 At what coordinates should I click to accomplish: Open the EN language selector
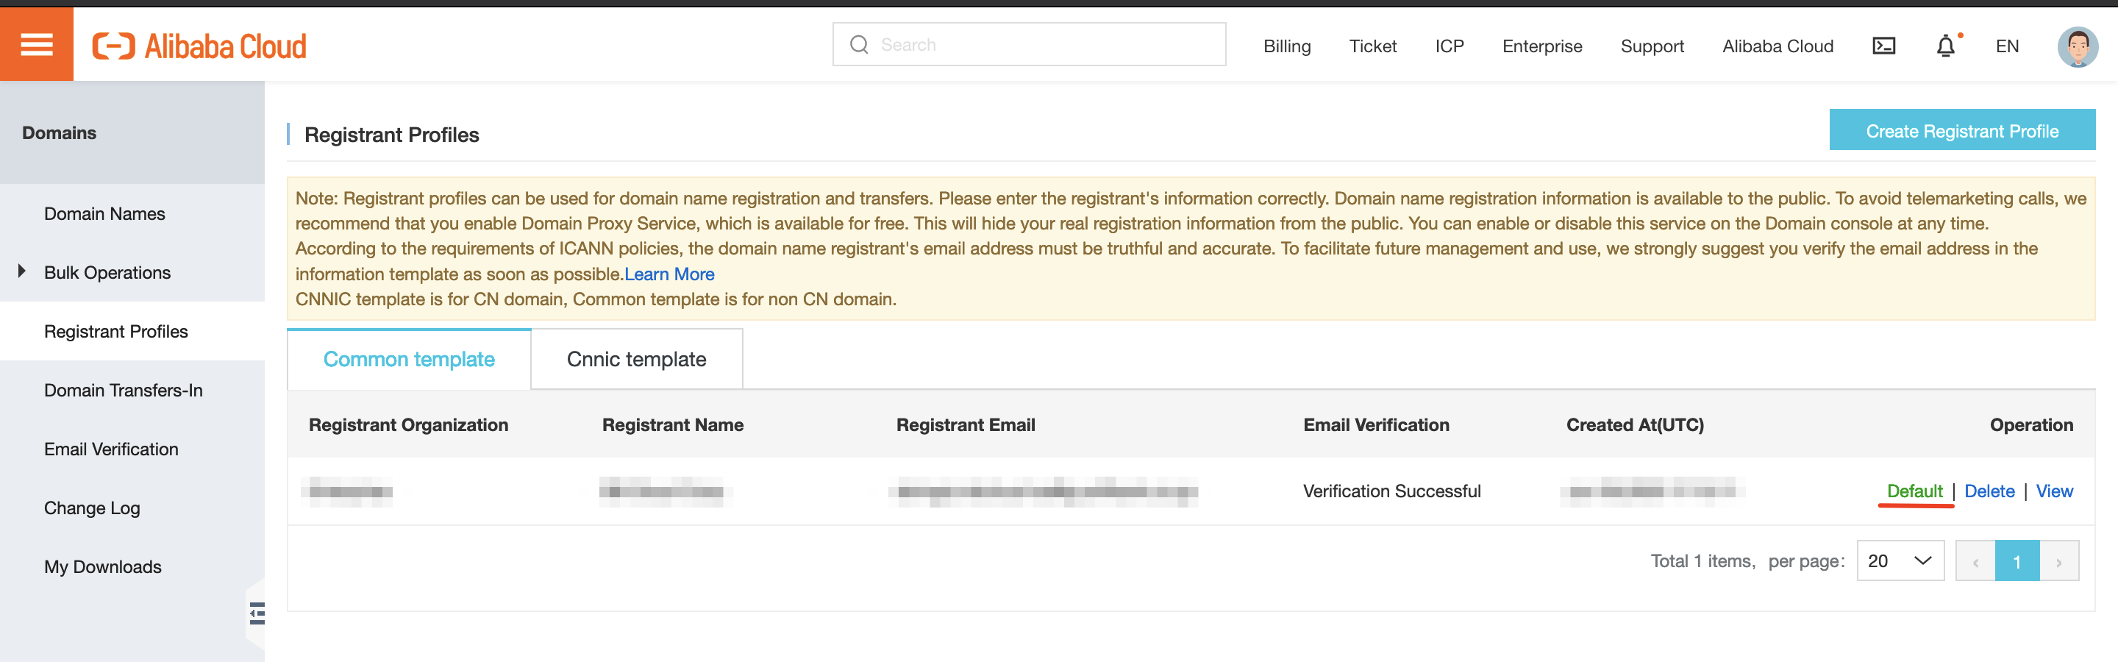pyautogui.click(x=2006, y=46)
